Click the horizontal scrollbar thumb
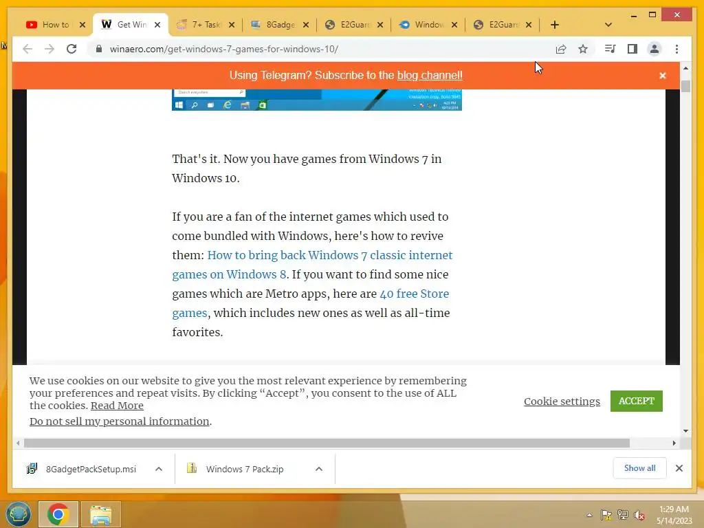The image size is (704, 528). pyautogui.click(x=327, y=443)
